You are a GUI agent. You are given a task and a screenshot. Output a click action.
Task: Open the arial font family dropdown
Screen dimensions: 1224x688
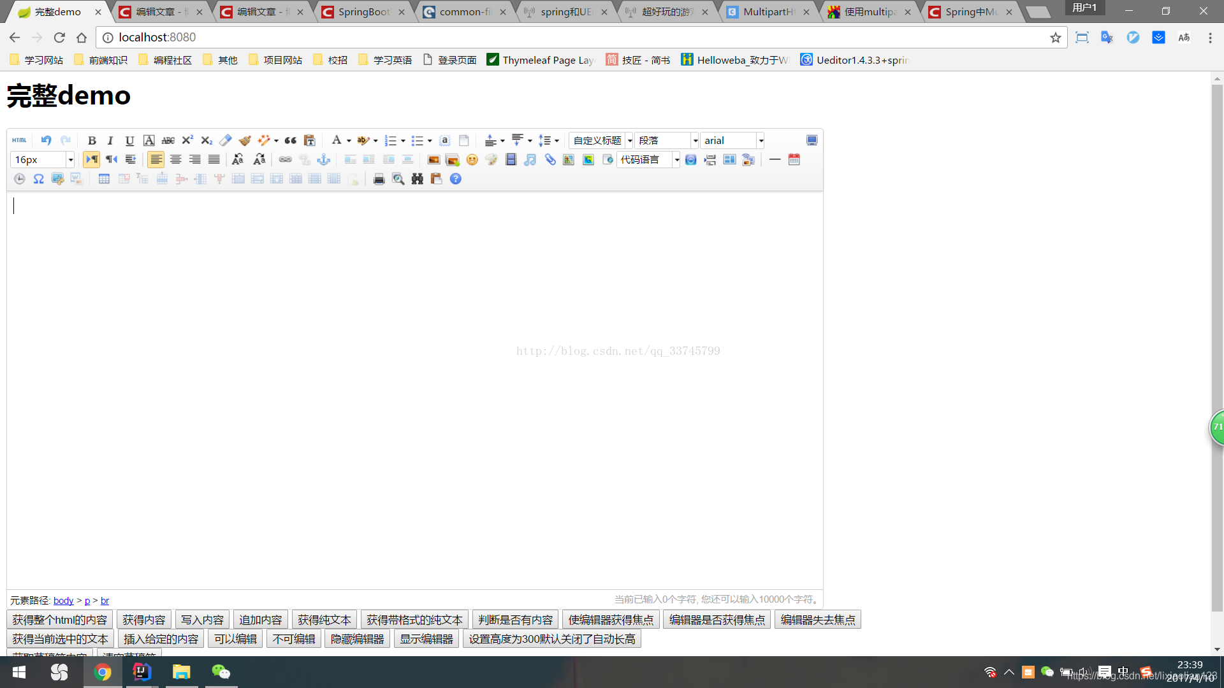761,141
